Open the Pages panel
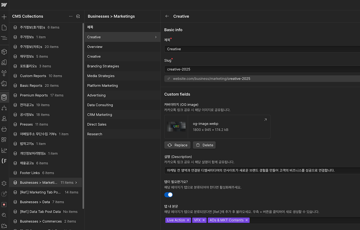360x230 pixels. click(4, 27)
